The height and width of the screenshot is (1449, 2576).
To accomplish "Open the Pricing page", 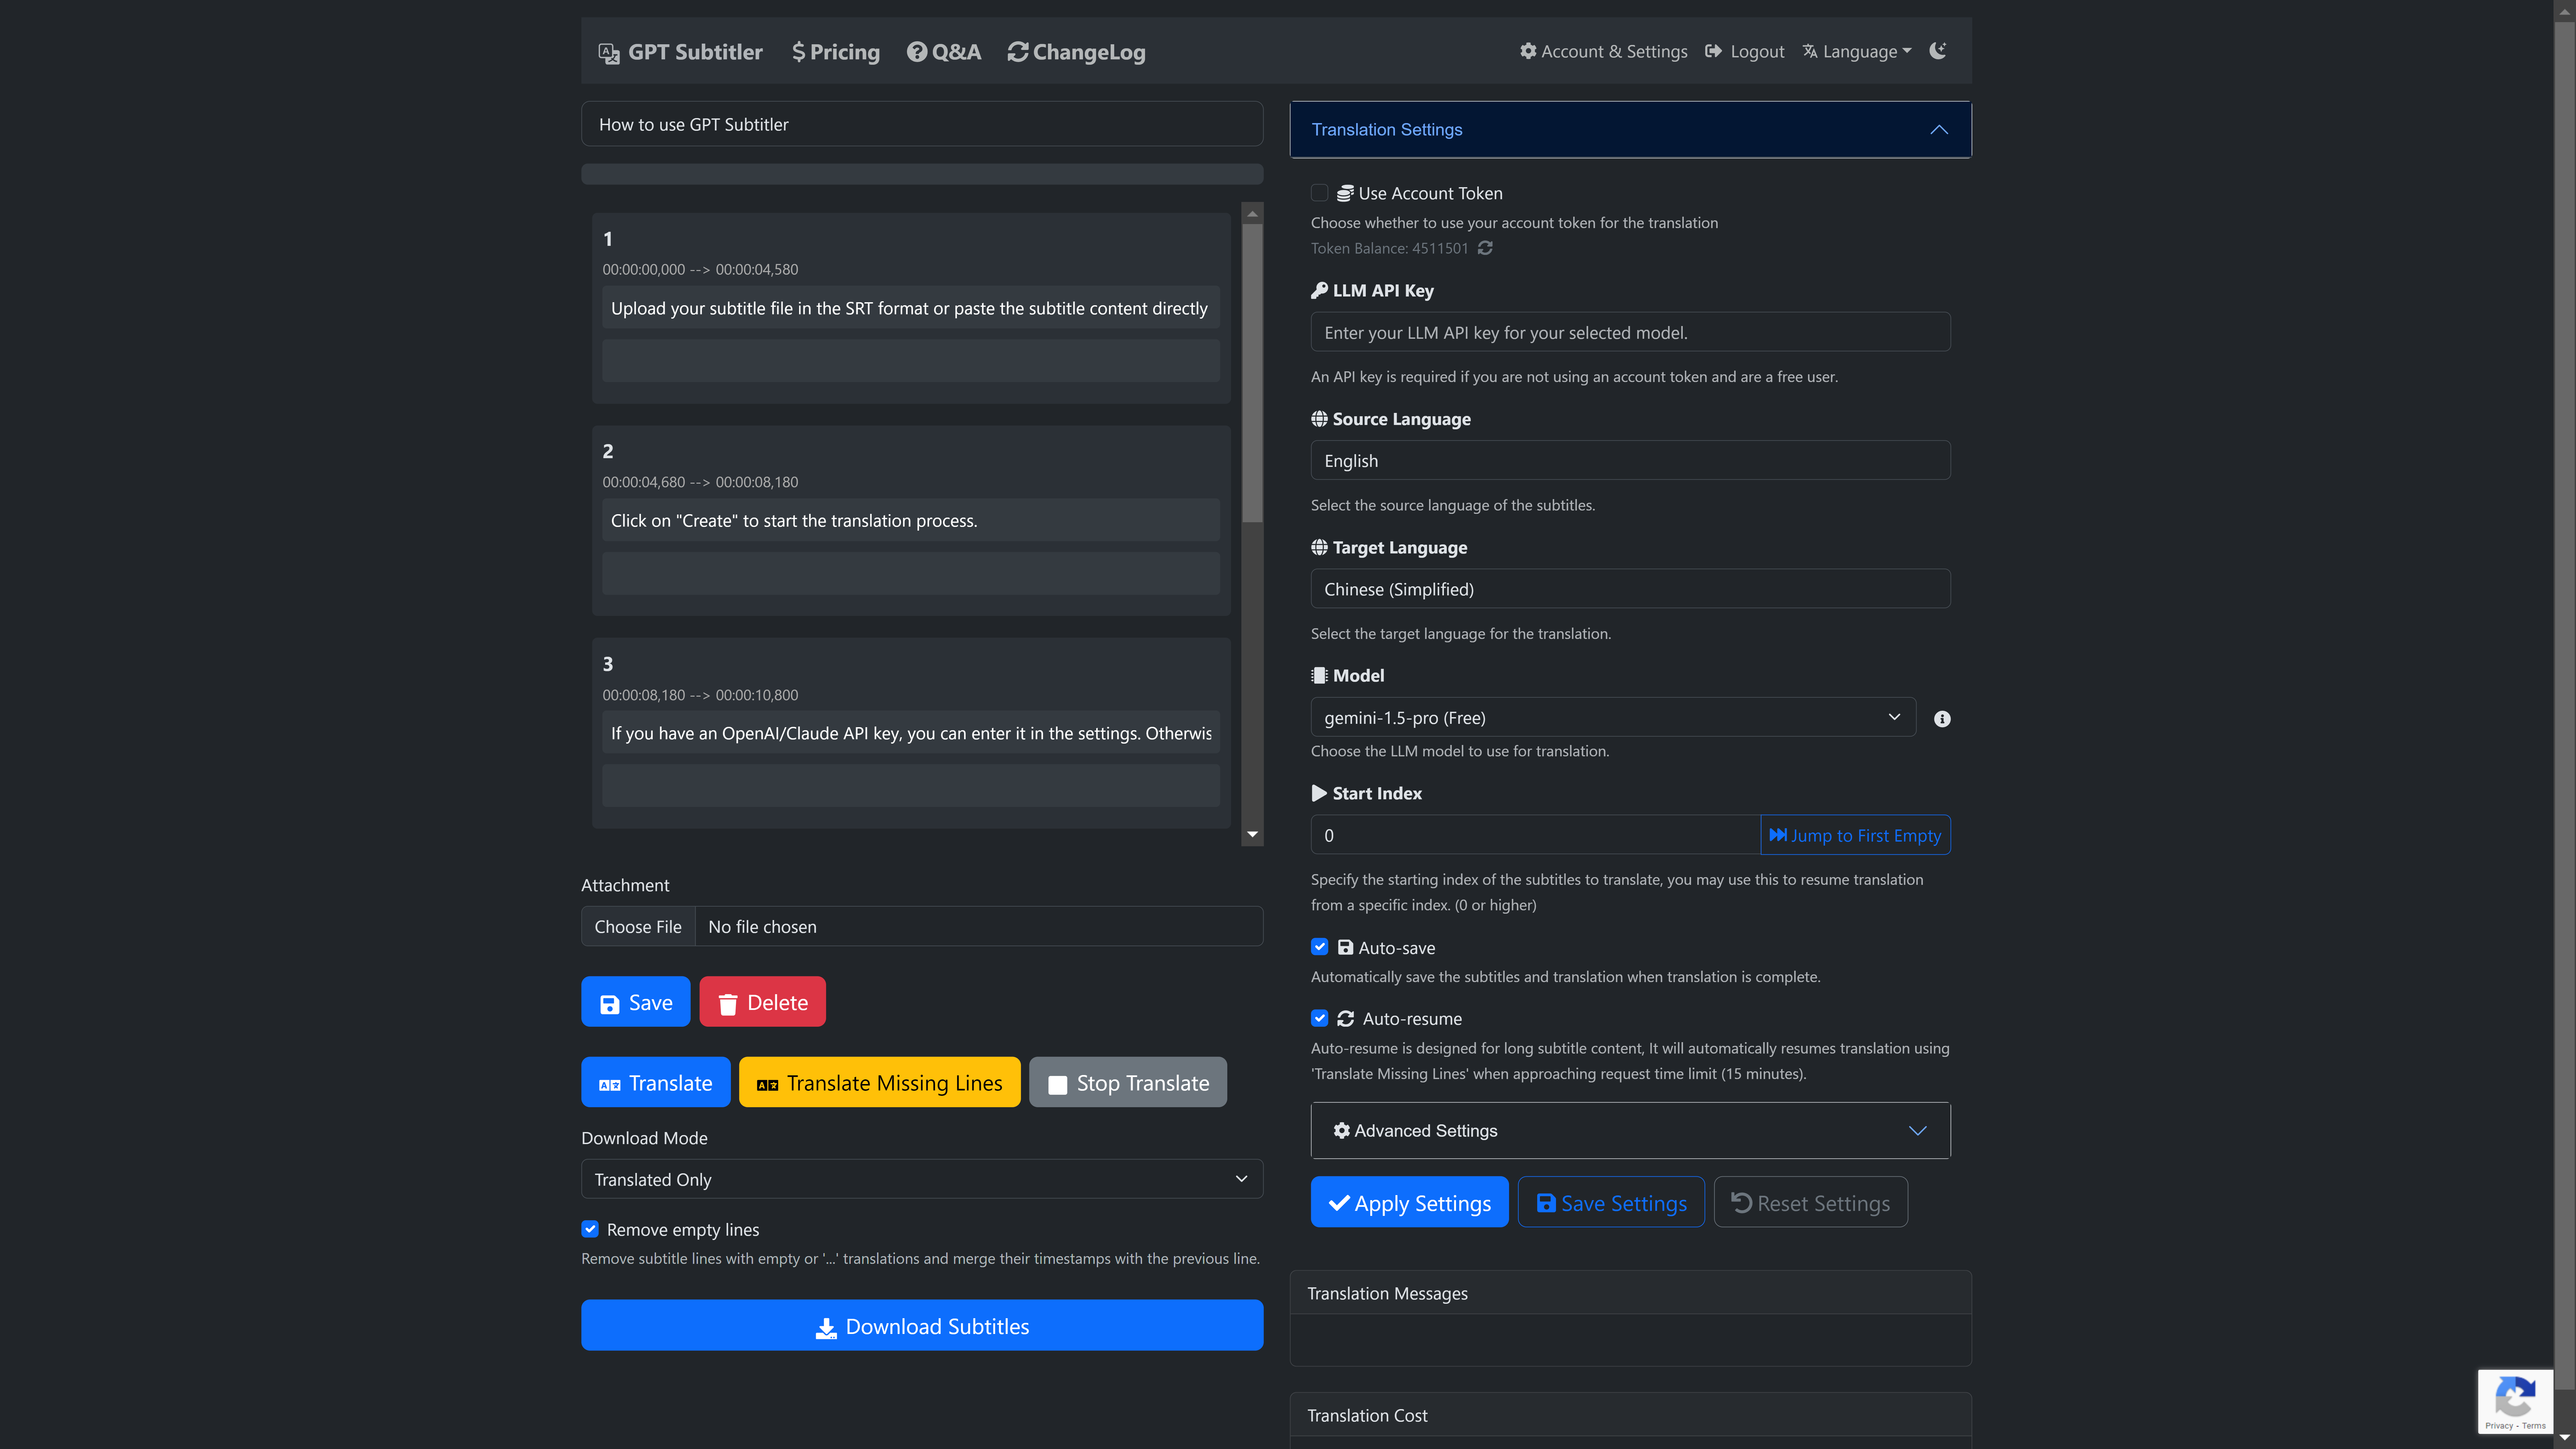I will [836, 52].
